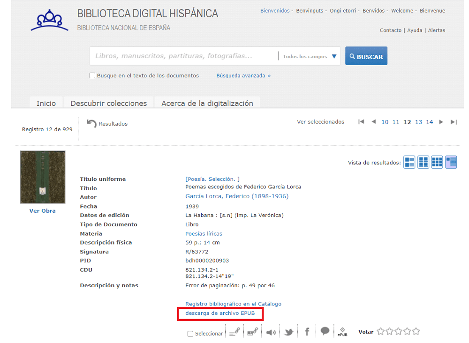This screenshot has width=469, height=343.
Task: Go to the Inicio tab
Action: pos(46,103)
